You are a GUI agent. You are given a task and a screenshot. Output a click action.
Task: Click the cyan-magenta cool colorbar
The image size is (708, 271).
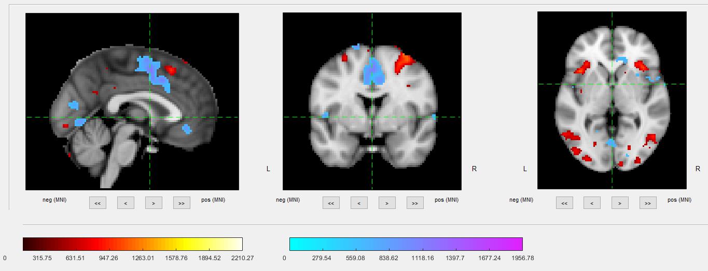(406, 244)
